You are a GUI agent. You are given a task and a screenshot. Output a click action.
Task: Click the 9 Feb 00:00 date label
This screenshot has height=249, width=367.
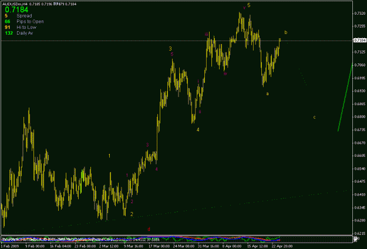[35, 246]
